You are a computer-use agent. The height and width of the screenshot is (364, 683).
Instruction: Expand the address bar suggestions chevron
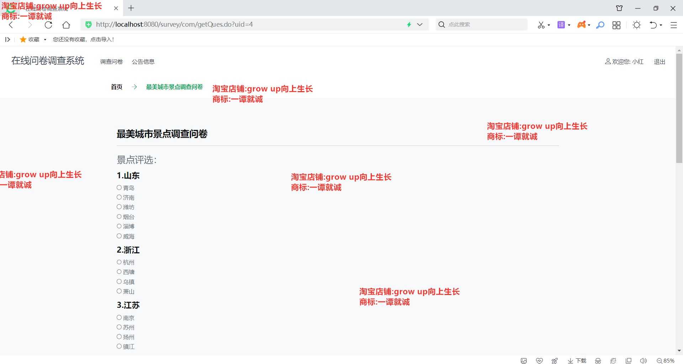click(x=420, y=25)
